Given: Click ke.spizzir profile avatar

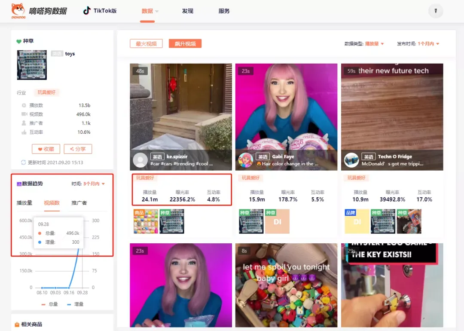Looking at the screenshot, I should point(140,160).
